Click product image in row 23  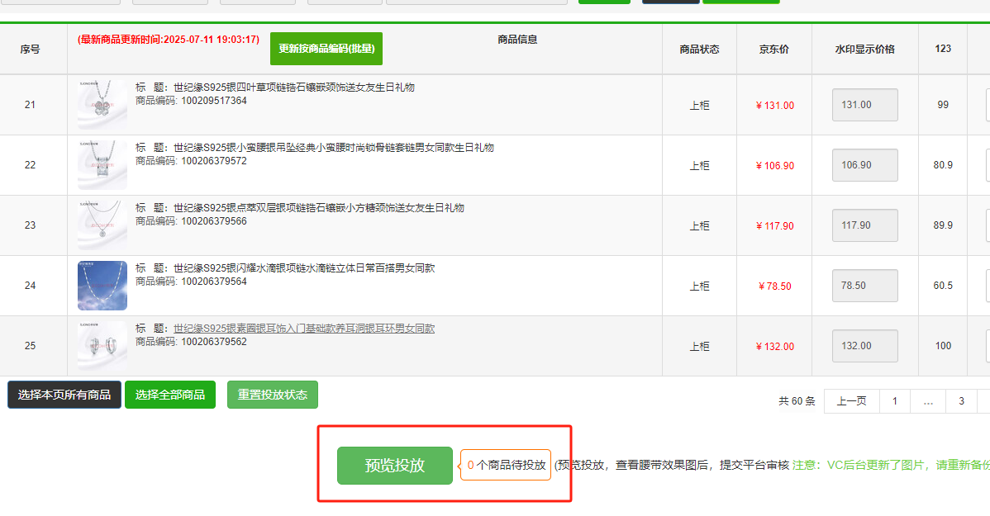point(102,225)
